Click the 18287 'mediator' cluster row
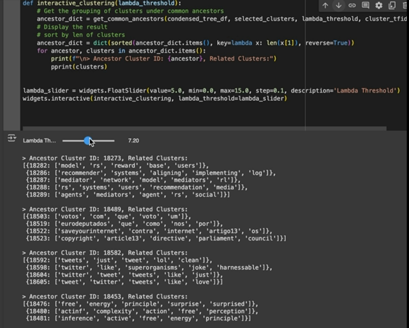 tap(133, 180)
